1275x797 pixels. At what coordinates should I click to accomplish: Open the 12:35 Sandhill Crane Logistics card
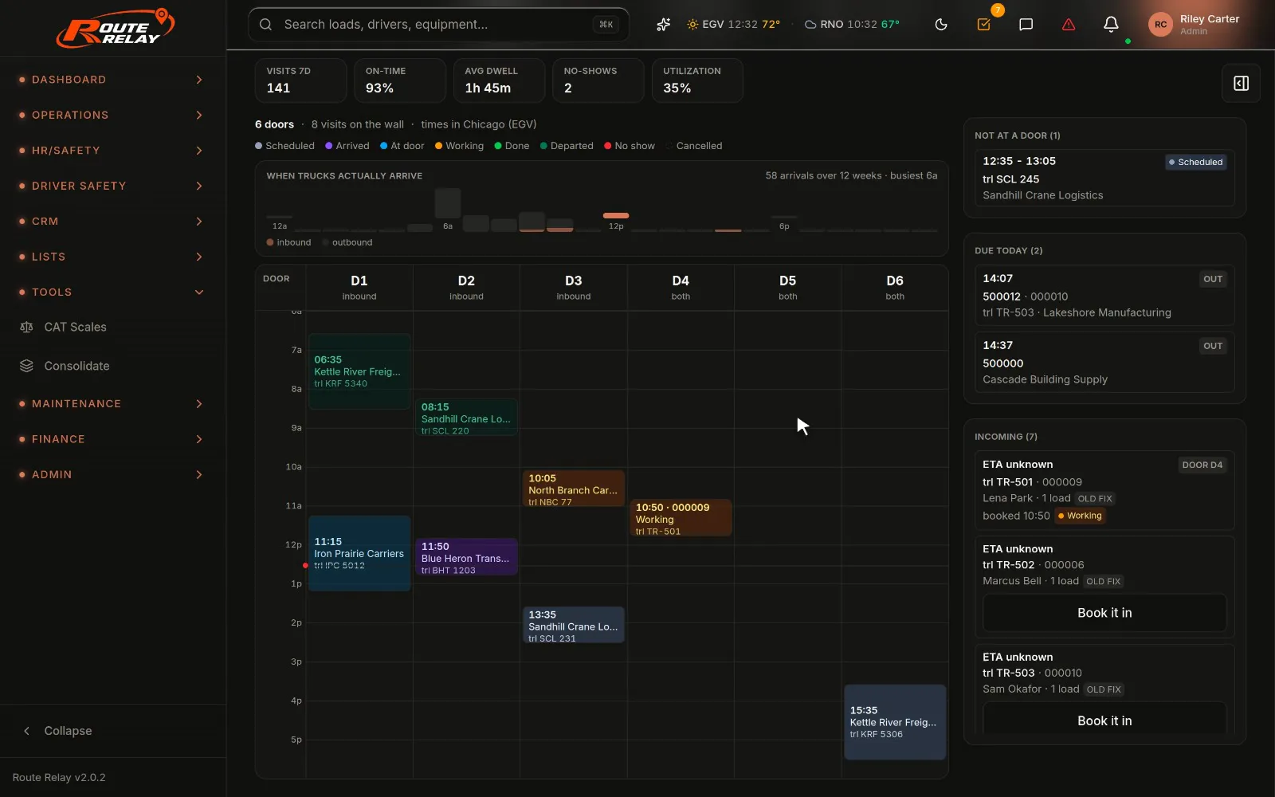(1104, 178)
